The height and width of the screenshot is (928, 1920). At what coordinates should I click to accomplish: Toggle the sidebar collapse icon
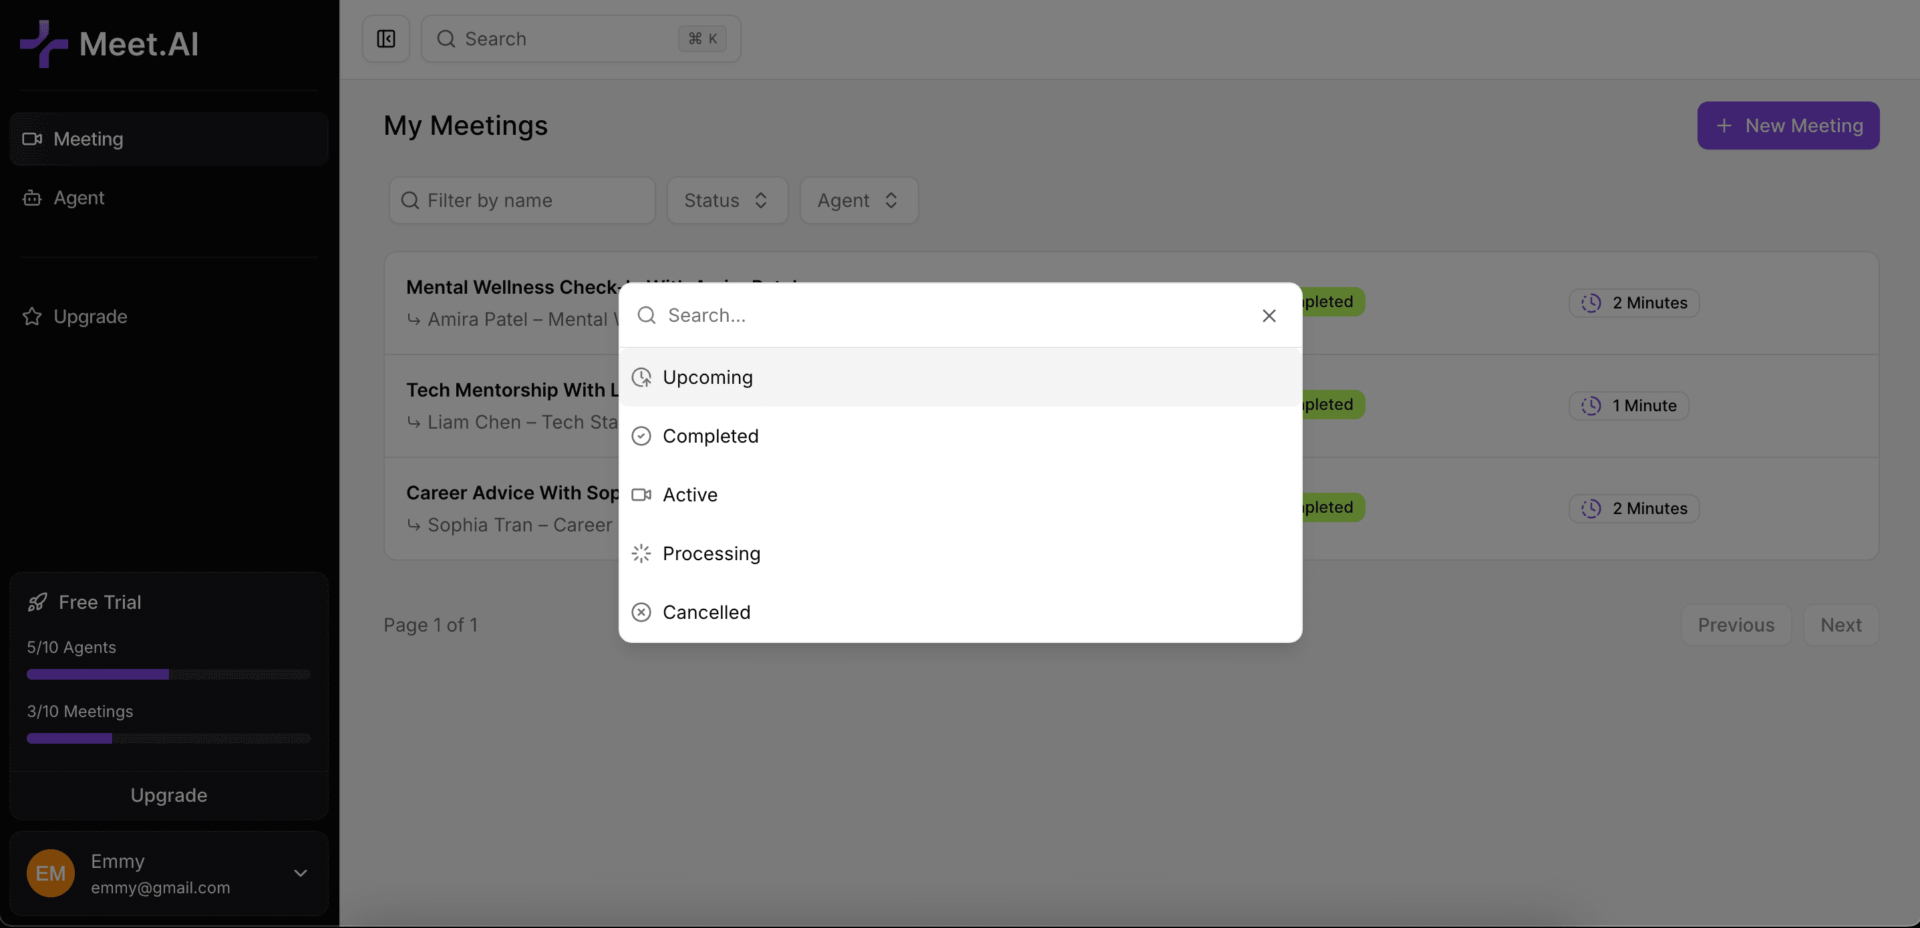pos(385,39)
